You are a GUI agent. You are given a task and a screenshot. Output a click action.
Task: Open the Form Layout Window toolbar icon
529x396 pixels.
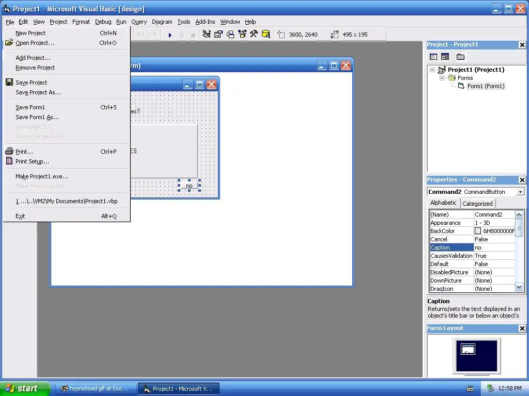[230, 35]
